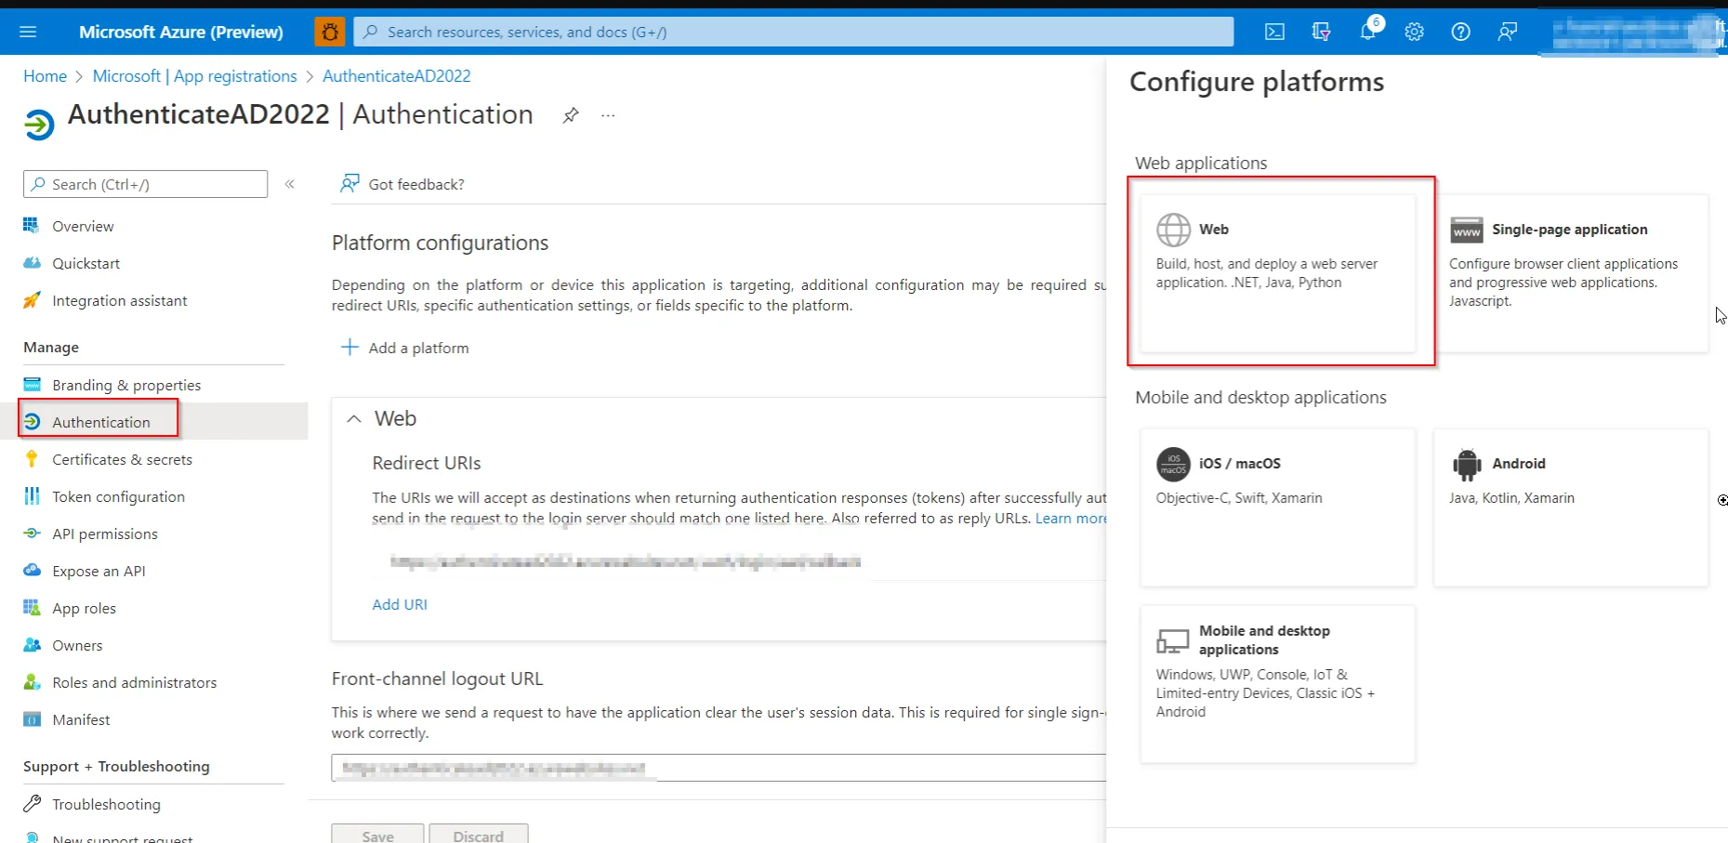This screenshot has width=1728, height=843.
Task: Choose the iOS / macOS platform card
Action: [1278, 507]
